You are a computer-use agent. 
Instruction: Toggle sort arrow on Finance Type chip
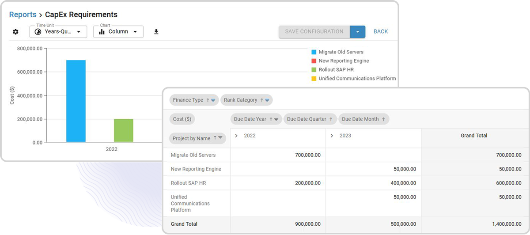[208, 100]
